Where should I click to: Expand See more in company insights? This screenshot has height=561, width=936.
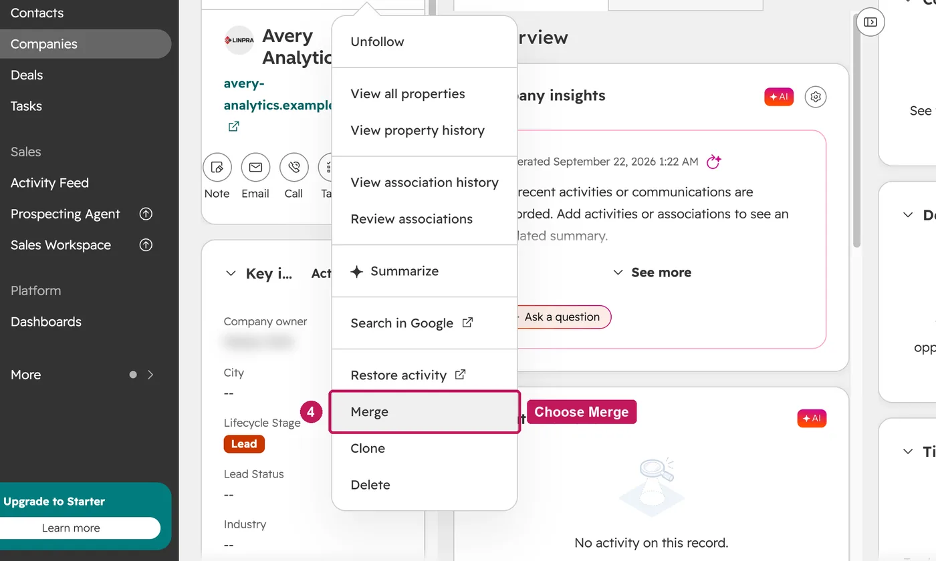coord(652,272)
